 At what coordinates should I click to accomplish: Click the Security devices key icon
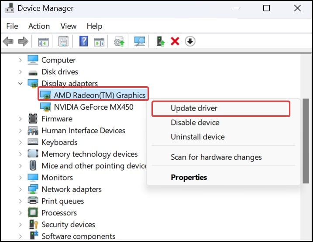33,224
